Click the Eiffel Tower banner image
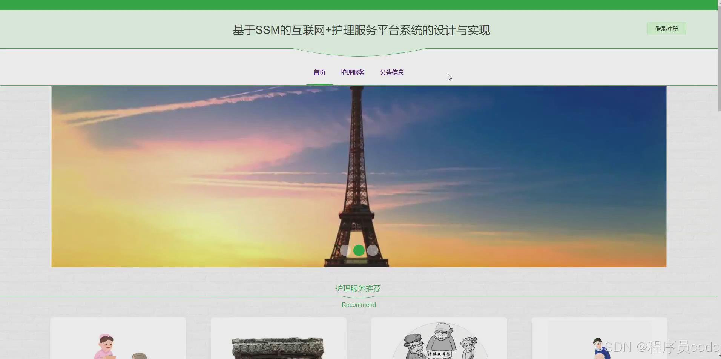This screenshot has width=721, height=359. click(x=359, y=177)
